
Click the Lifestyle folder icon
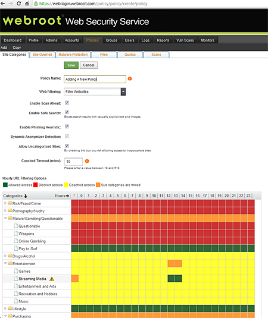[10, 308]
